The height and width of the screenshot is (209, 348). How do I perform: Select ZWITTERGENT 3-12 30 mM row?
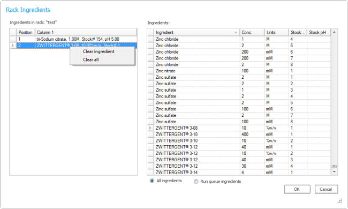click(x=239, y=166)
